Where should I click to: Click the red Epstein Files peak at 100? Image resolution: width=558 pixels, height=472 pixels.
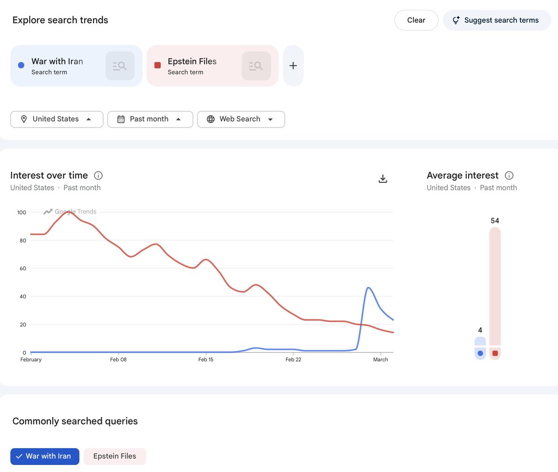point(68,212)
